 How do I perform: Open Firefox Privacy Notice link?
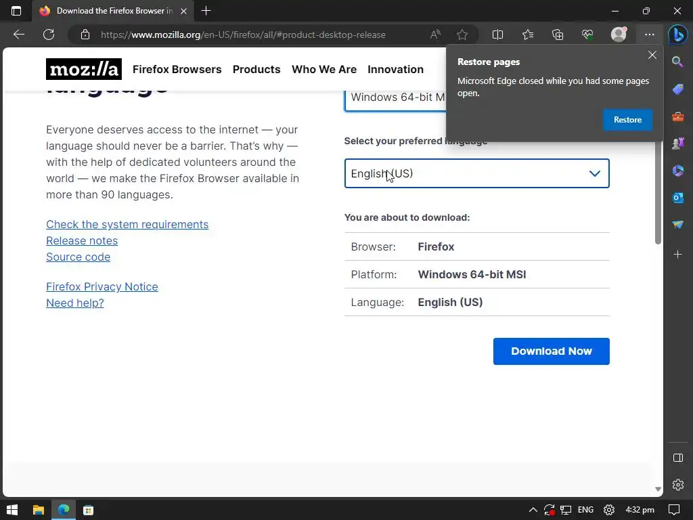[x=102, y=286]
